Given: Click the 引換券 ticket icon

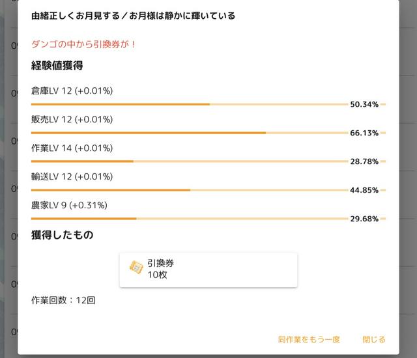Looking at the screenshot, I should pos(136,268).
